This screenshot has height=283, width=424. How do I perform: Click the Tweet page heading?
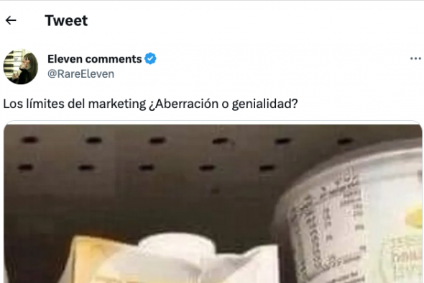point(66,20)
